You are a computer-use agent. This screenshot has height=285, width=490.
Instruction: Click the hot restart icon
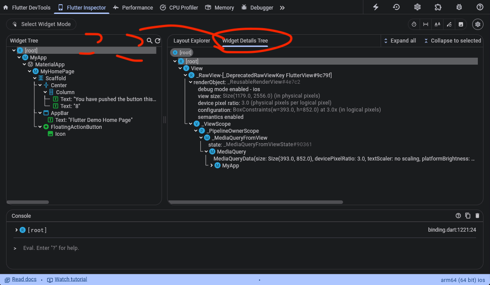(396, 7)
